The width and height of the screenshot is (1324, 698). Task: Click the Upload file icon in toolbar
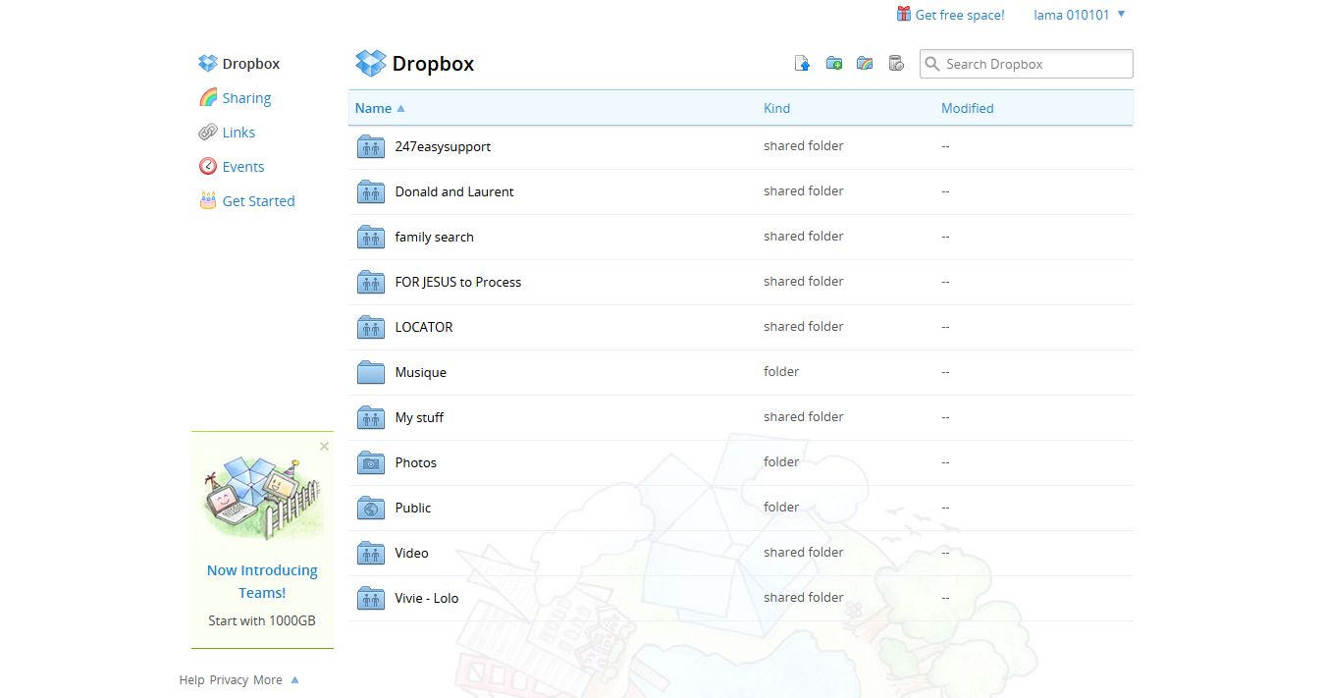[x=803, y=64]
